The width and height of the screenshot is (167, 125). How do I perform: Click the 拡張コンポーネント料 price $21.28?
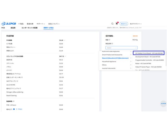tap(61, 77)
